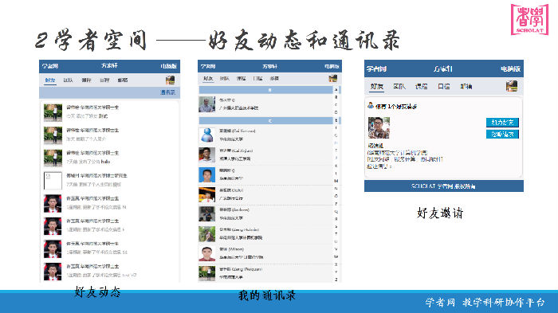Screen dimensions: 558x313
Task: Click 电脑版 link in 好友动态 screen header
Action: (x=169, y=66)
